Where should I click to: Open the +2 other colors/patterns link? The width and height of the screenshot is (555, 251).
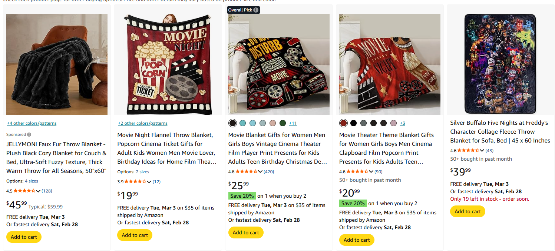142,123
